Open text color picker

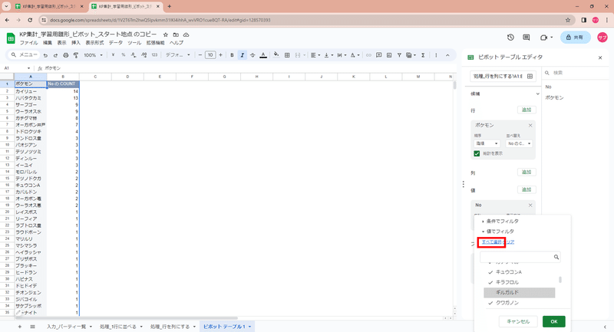[x=263, y=55]
